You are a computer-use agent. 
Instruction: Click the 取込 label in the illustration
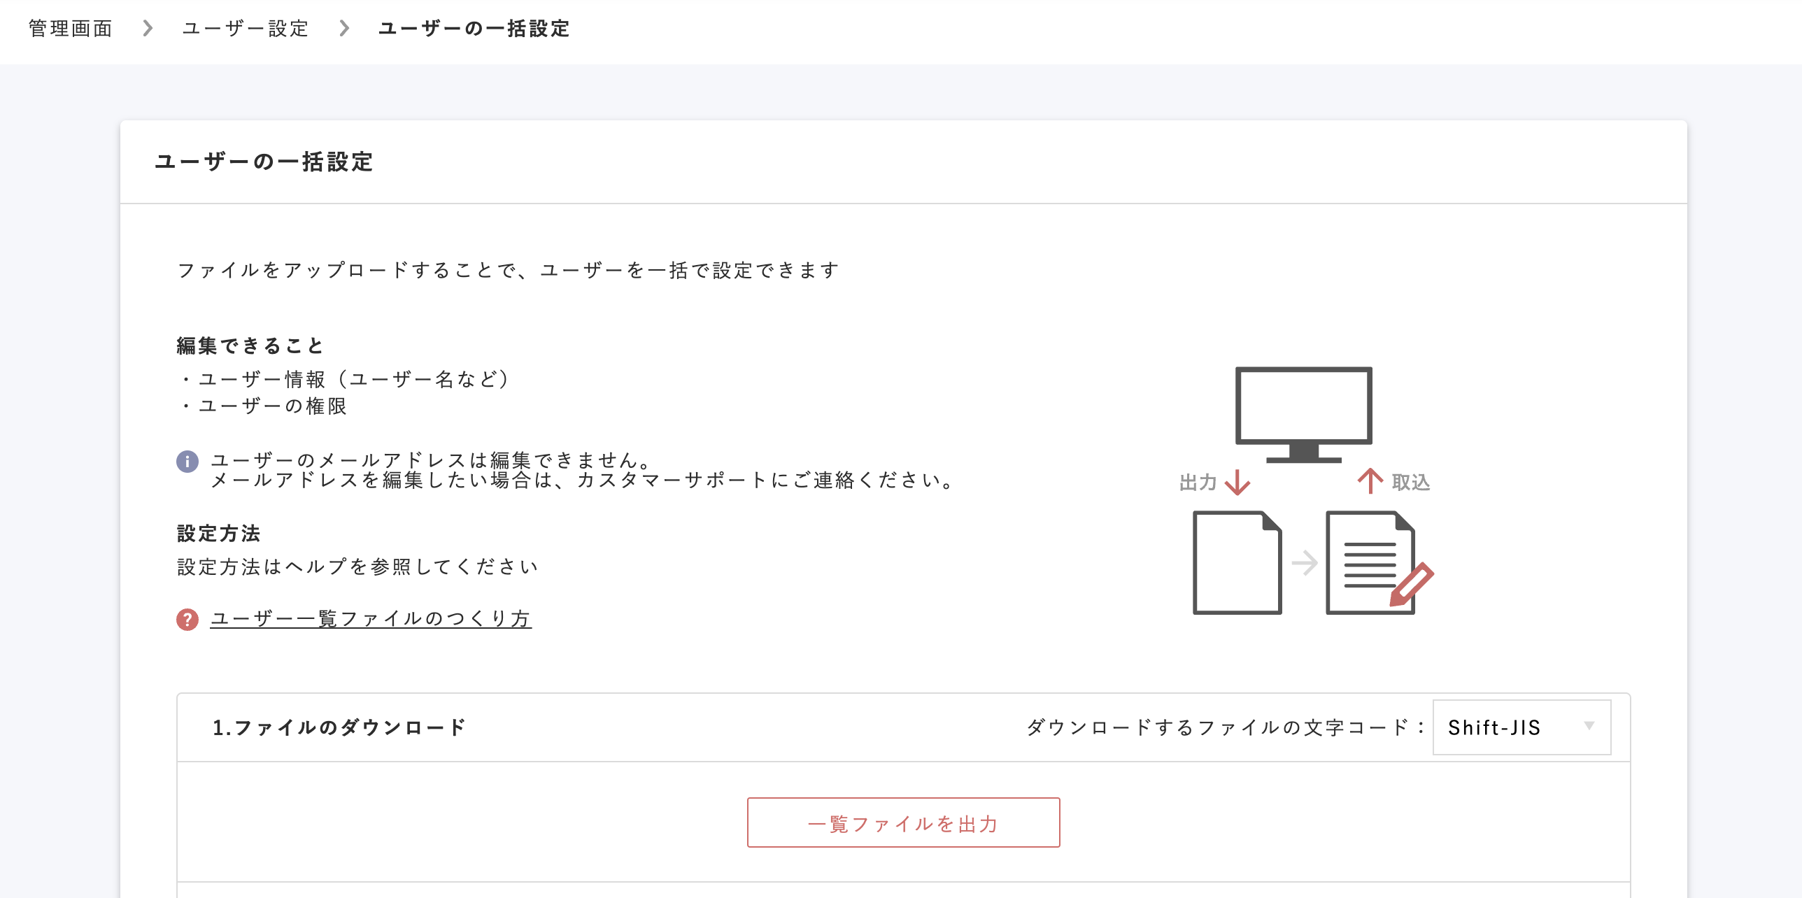pyautogui.click(x=1411, y=483)
